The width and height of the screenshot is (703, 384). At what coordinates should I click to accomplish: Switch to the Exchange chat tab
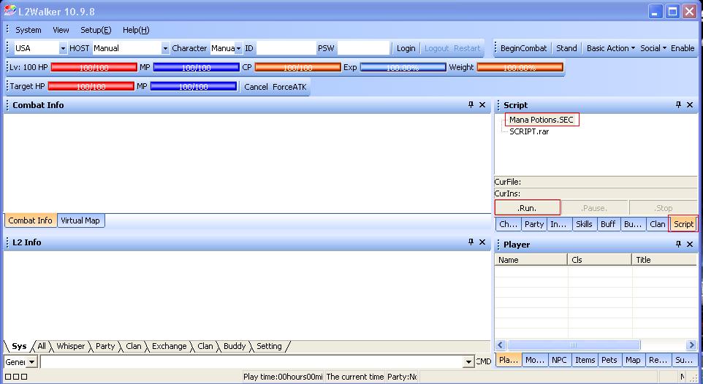tap(169, 346)
